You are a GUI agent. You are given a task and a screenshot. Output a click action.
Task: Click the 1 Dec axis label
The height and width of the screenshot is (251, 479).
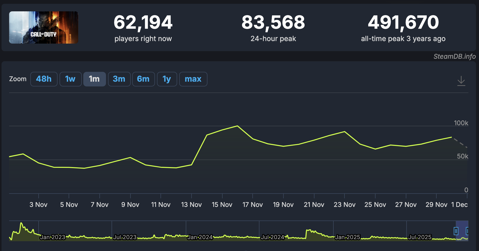459,205
